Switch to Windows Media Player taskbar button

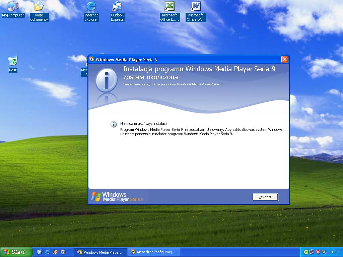100,252
